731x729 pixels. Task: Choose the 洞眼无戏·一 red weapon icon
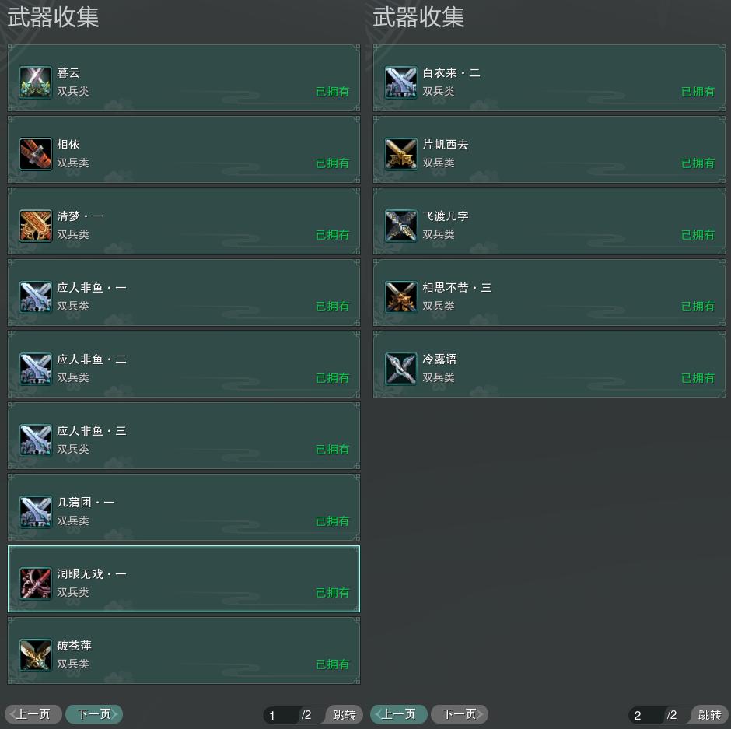pyautogui.click(x=36, y=583)
